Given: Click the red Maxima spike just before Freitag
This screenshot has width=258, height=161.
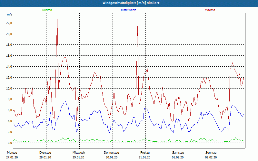Looking at the screenshot, I should 137,26.
